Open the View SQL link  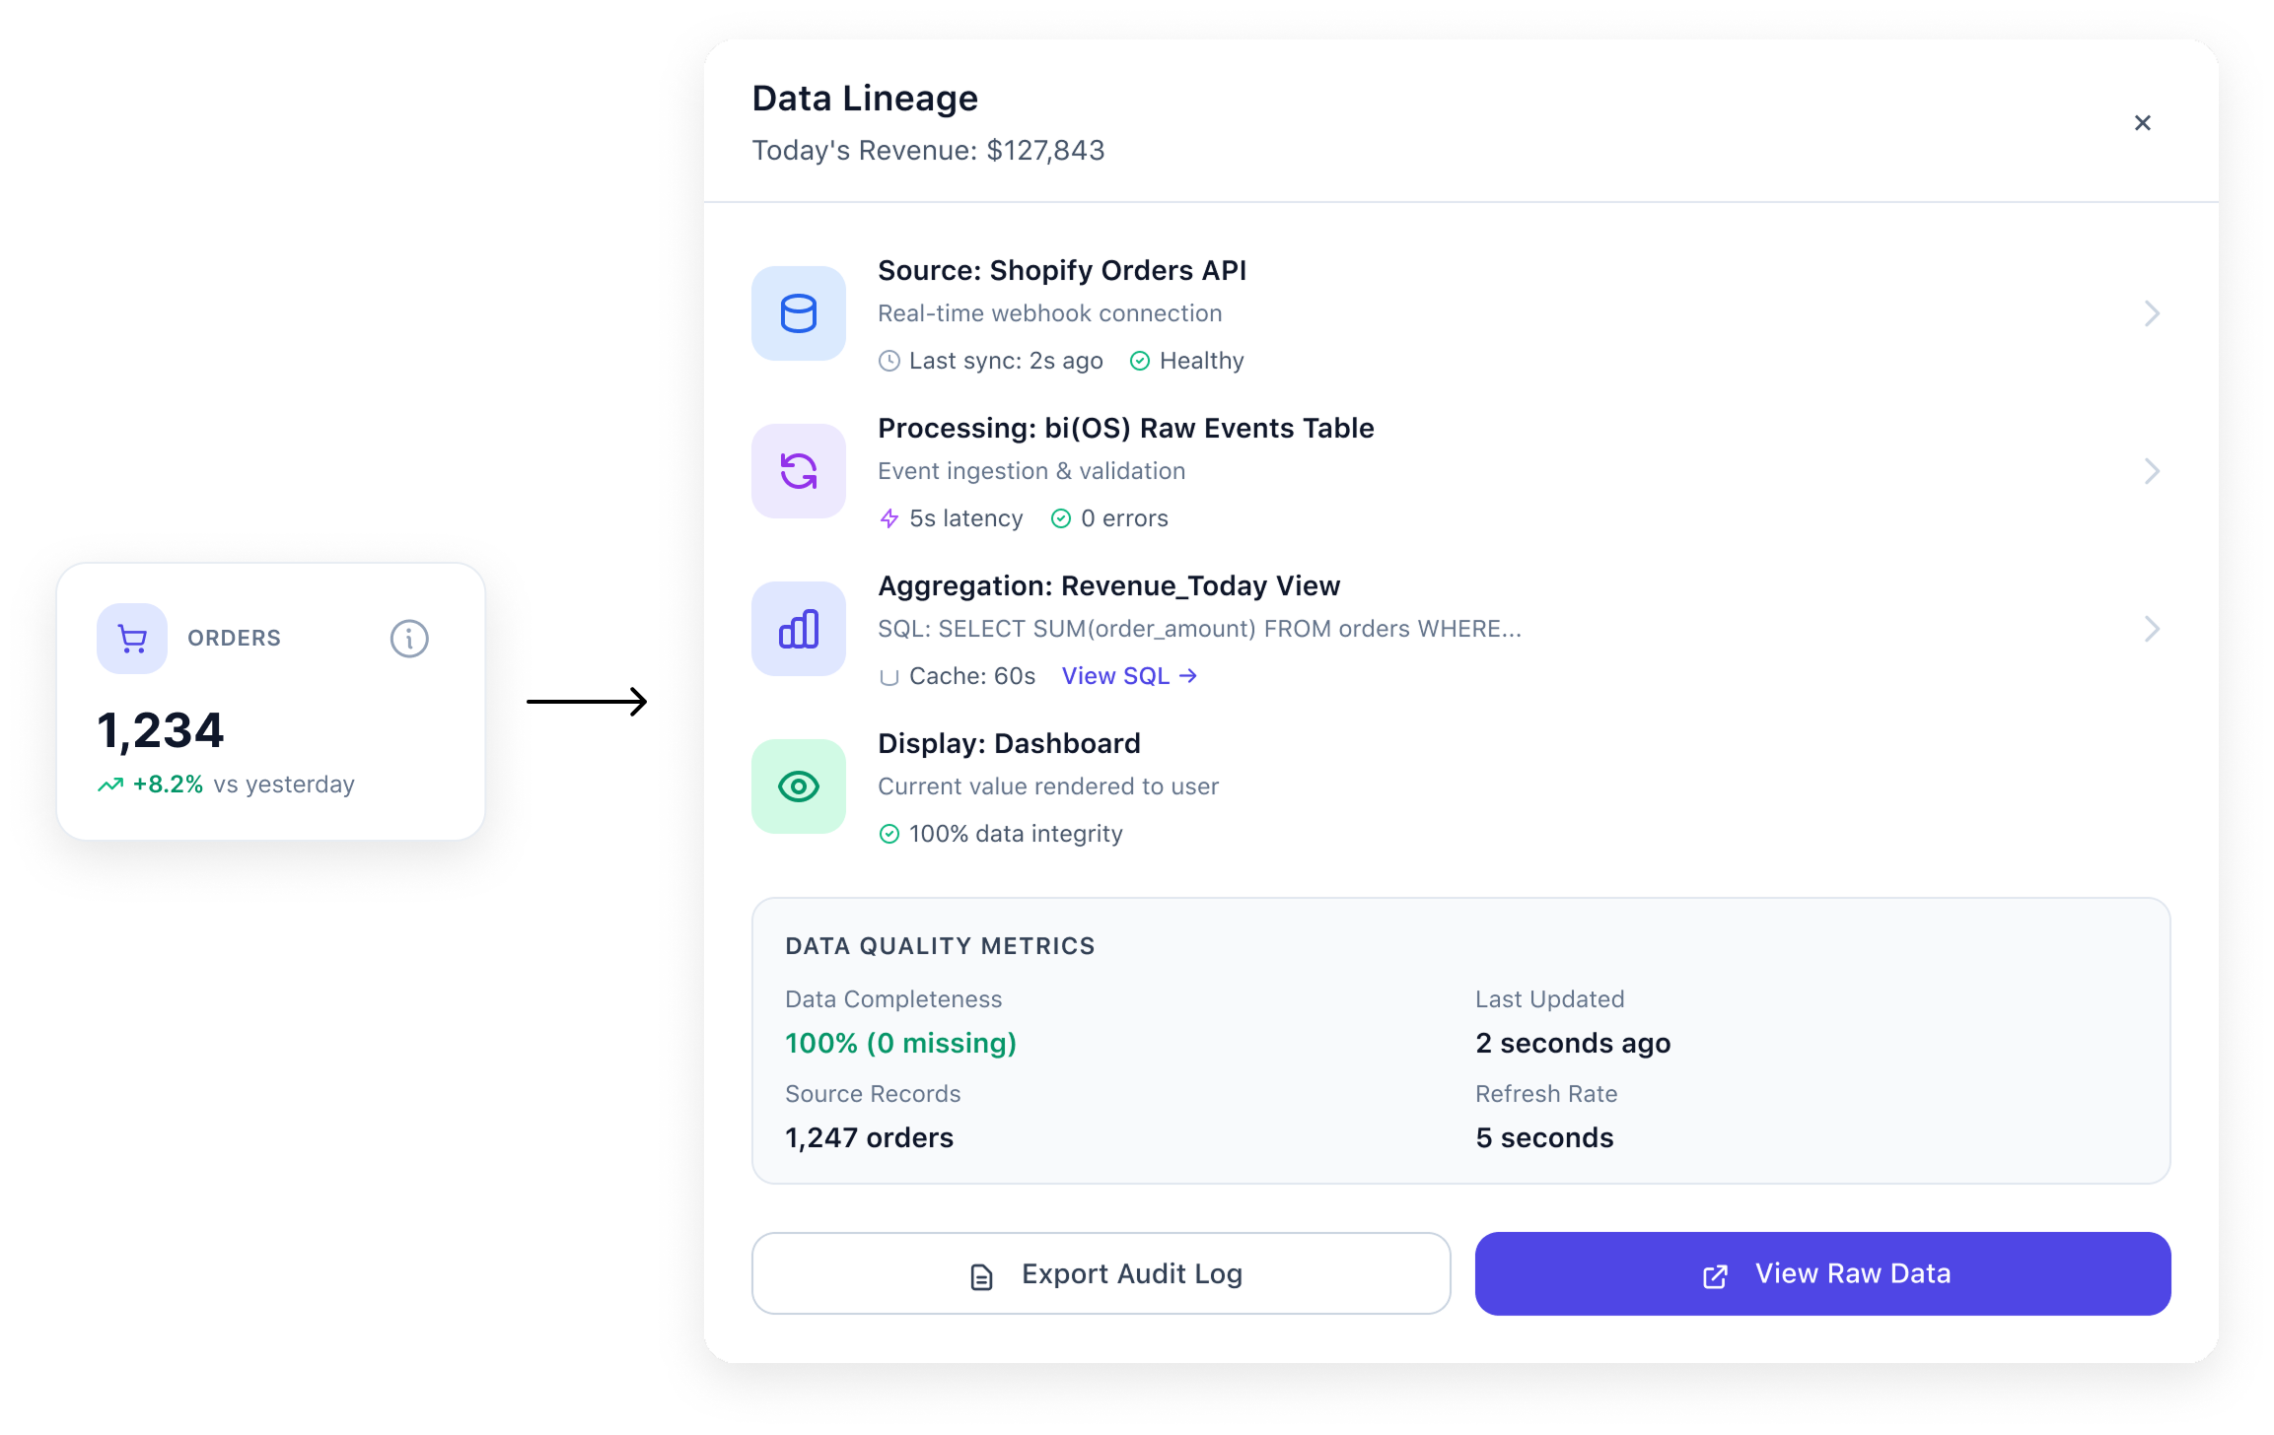pos(1128,676)
